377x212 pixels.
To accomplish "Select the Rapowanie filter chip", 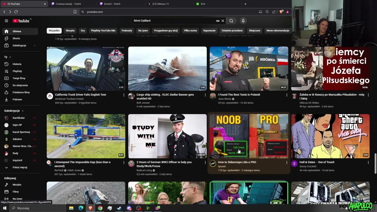I will pos(209,31).
